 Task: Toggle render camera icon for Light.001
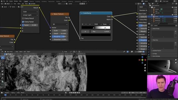point(176,13)
